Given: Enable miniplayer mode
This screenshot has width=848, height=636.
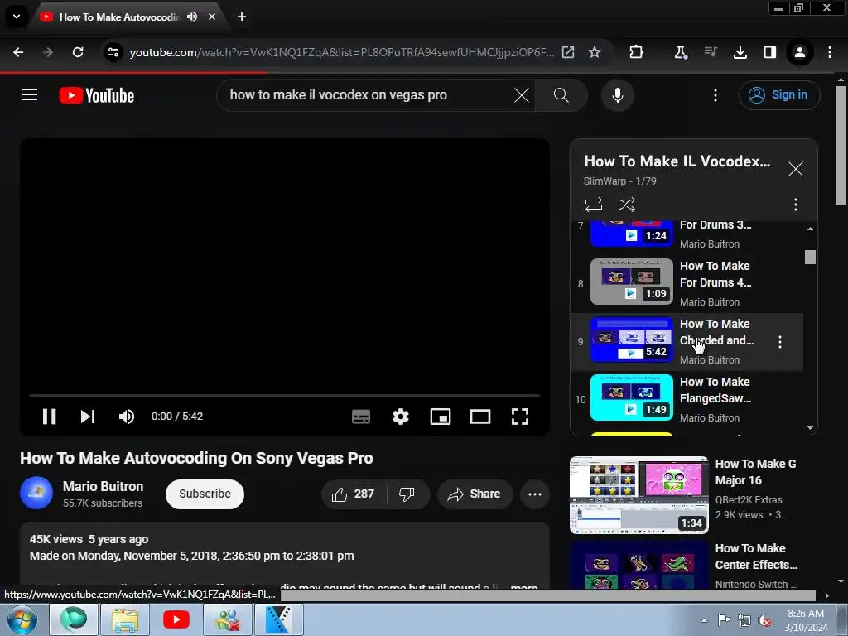Looking at the screenshot, I should (x=441, y=417).
